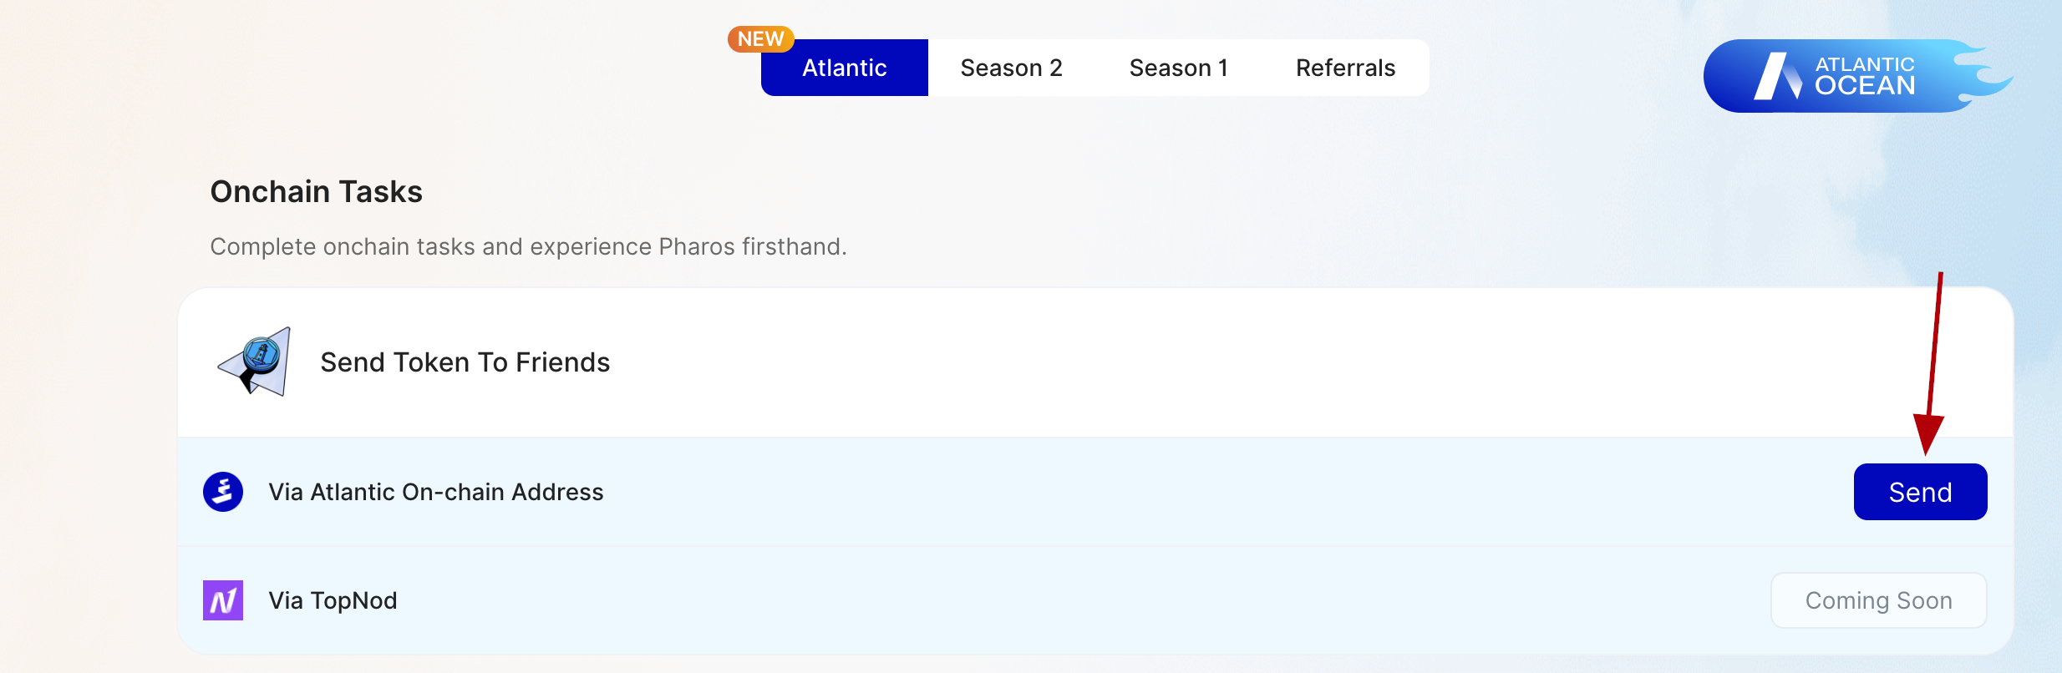Click the Onchain Tasks heading
Viewport: 2062px width, 673px height.
pyautogui.click(x=316, y=192)
